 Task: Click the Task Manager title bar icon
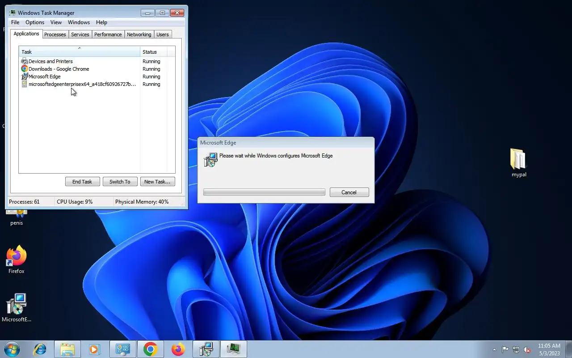(x=13, y=13)
